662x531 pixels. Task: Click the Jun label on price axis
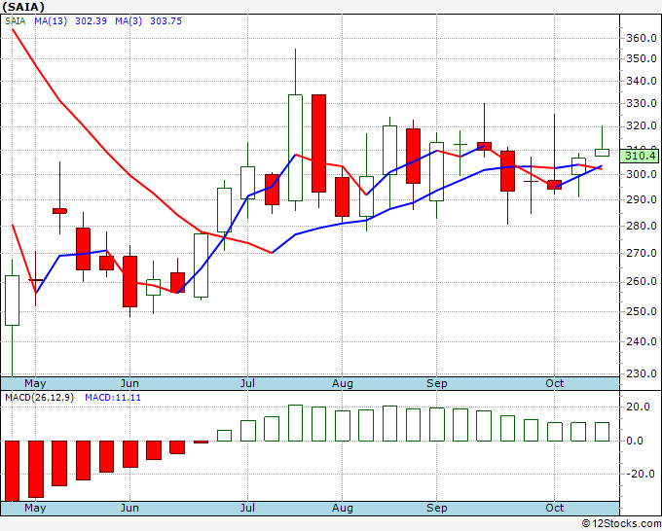129,383
